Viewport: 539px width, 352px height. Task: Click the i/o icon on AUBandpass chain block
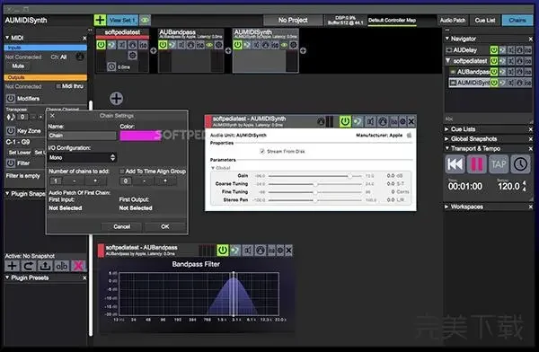pyautogui.click(x=200, y=45)
